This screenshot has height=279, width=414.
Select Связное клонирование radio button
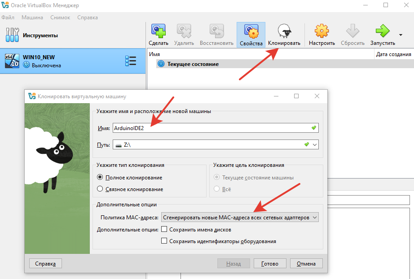pyautogui.click(x=100, y=189)
